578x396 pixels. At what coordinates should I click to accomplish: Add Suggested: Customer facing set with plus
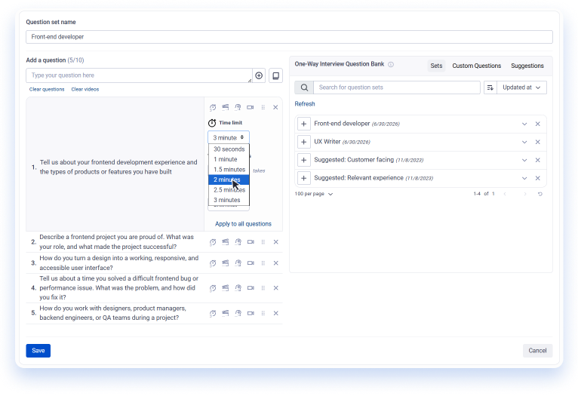[x=303, y=160]
